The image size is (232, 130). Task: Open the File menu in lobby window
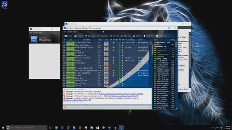(x=65, y=32)
